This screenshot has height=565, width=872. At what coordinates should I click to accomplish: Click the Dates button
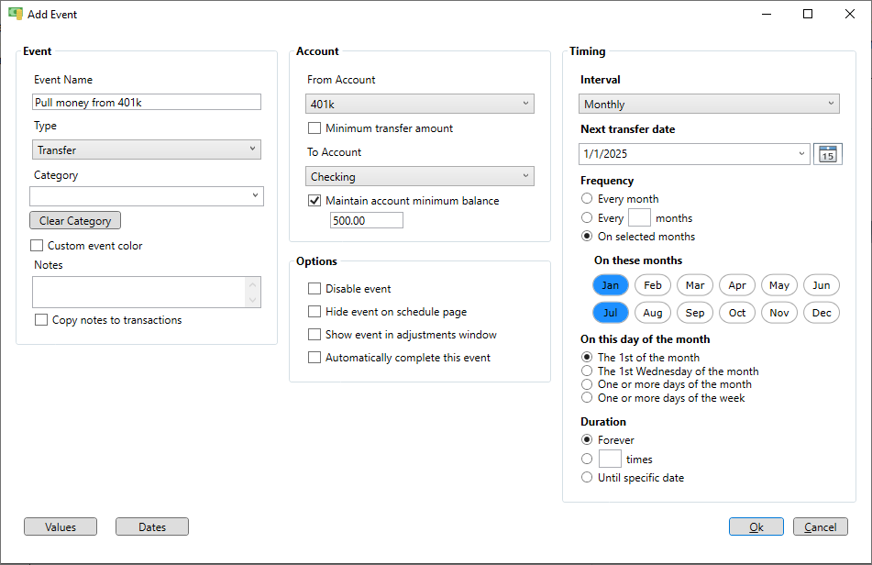pos(152,526)
